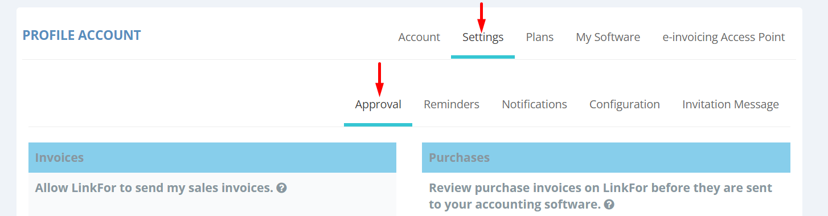
Task: Open the Notifications sub-tab
Action: [534, 104]
